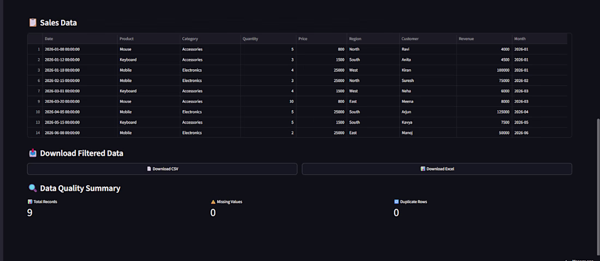Click customer cell Arjun
This screenshot has height=261, width=600.
(428, 112)
